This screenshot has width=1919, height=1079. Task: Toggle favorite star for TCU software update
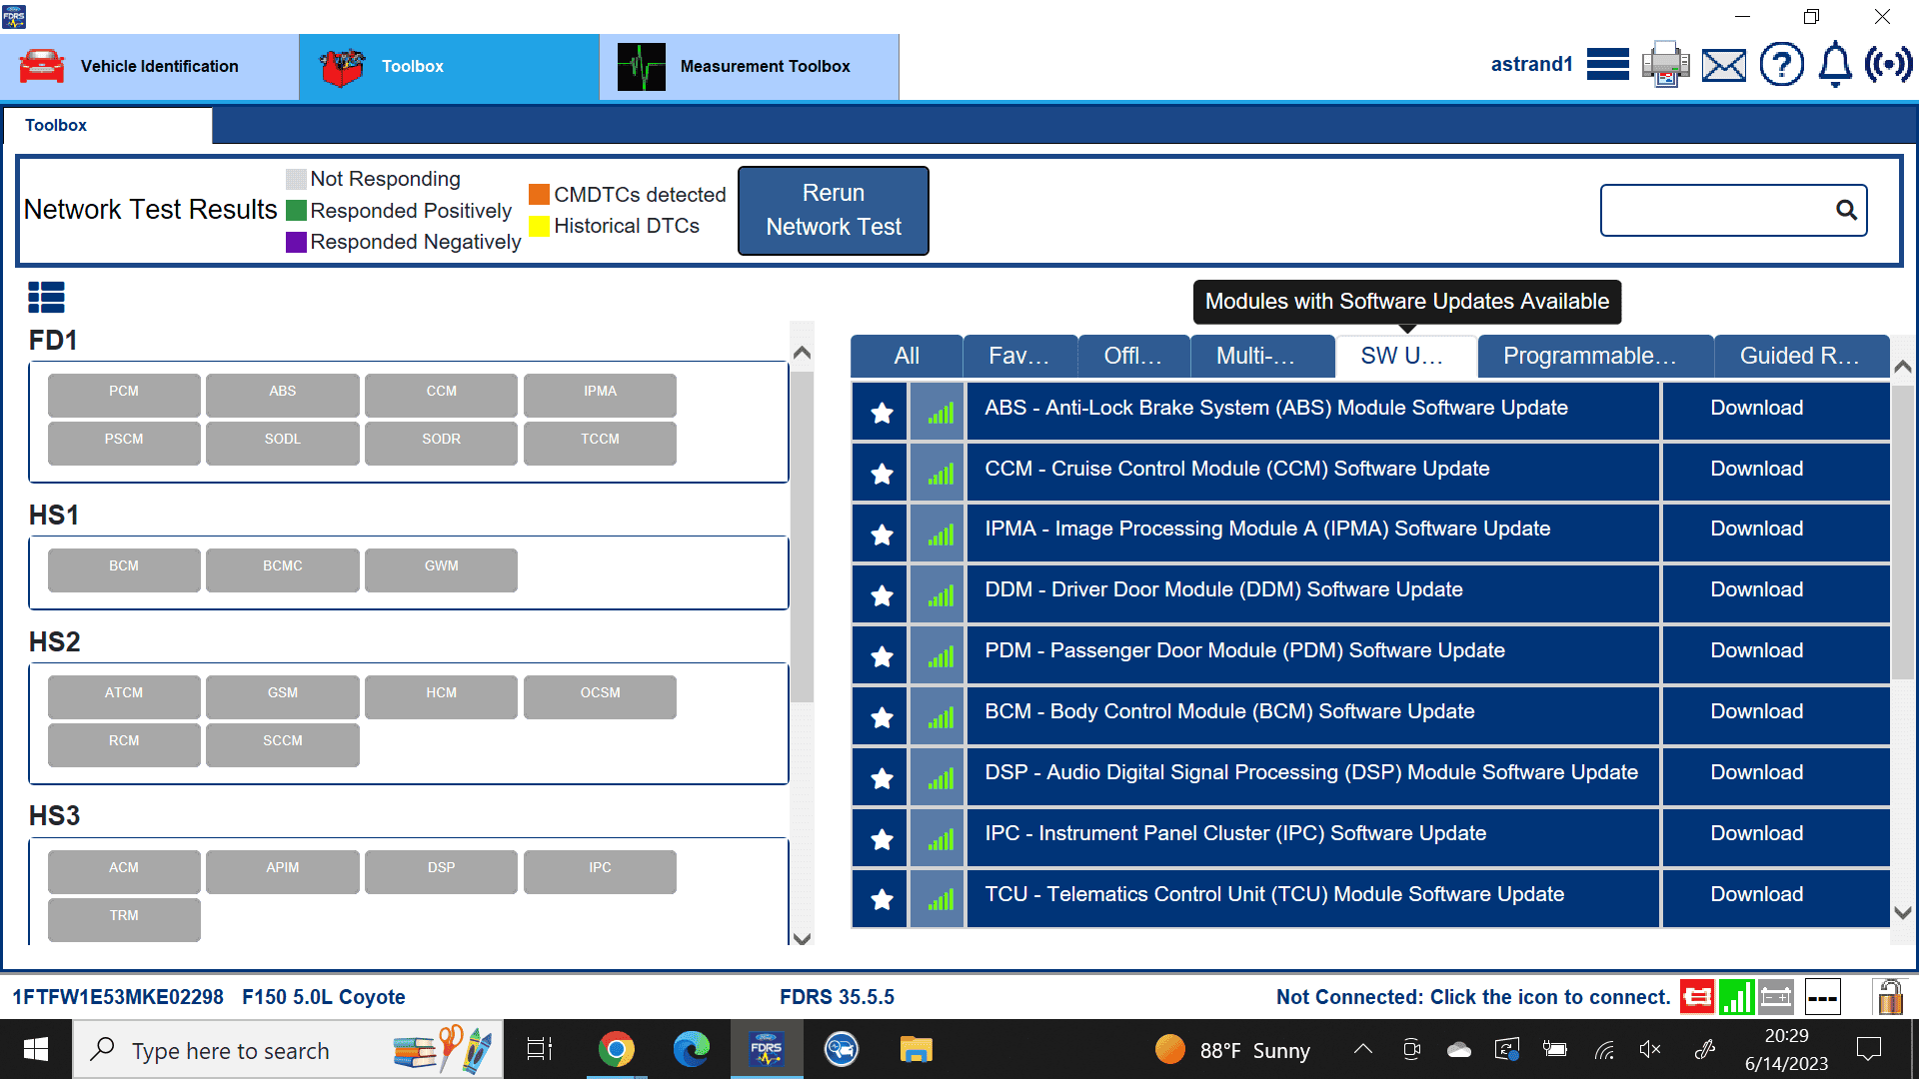click(x=882, y=899)
